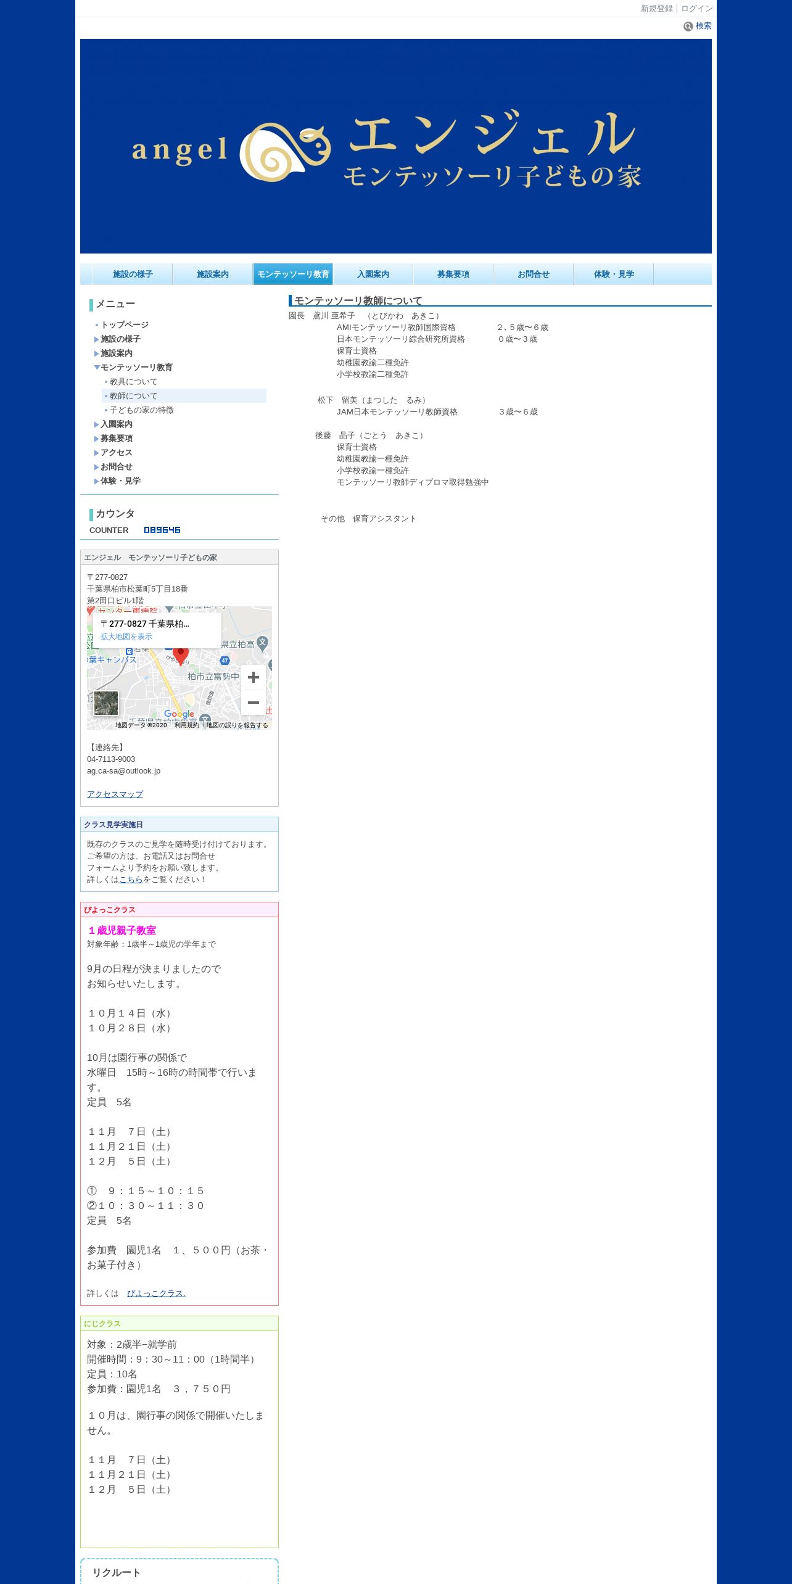The image size is (792, 1584).
Task: Expand 施設案内 arrow in side menu
Action: (x=96, y=353)
